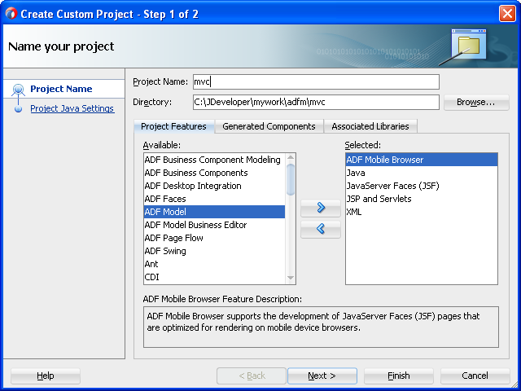Click the add-feature right arrow button
521x391 pixels.
(320, 208)
